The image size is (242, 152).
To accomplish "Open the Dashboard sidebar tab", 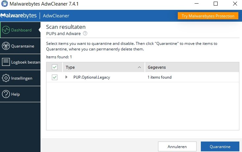I will [x=20, y=30].
